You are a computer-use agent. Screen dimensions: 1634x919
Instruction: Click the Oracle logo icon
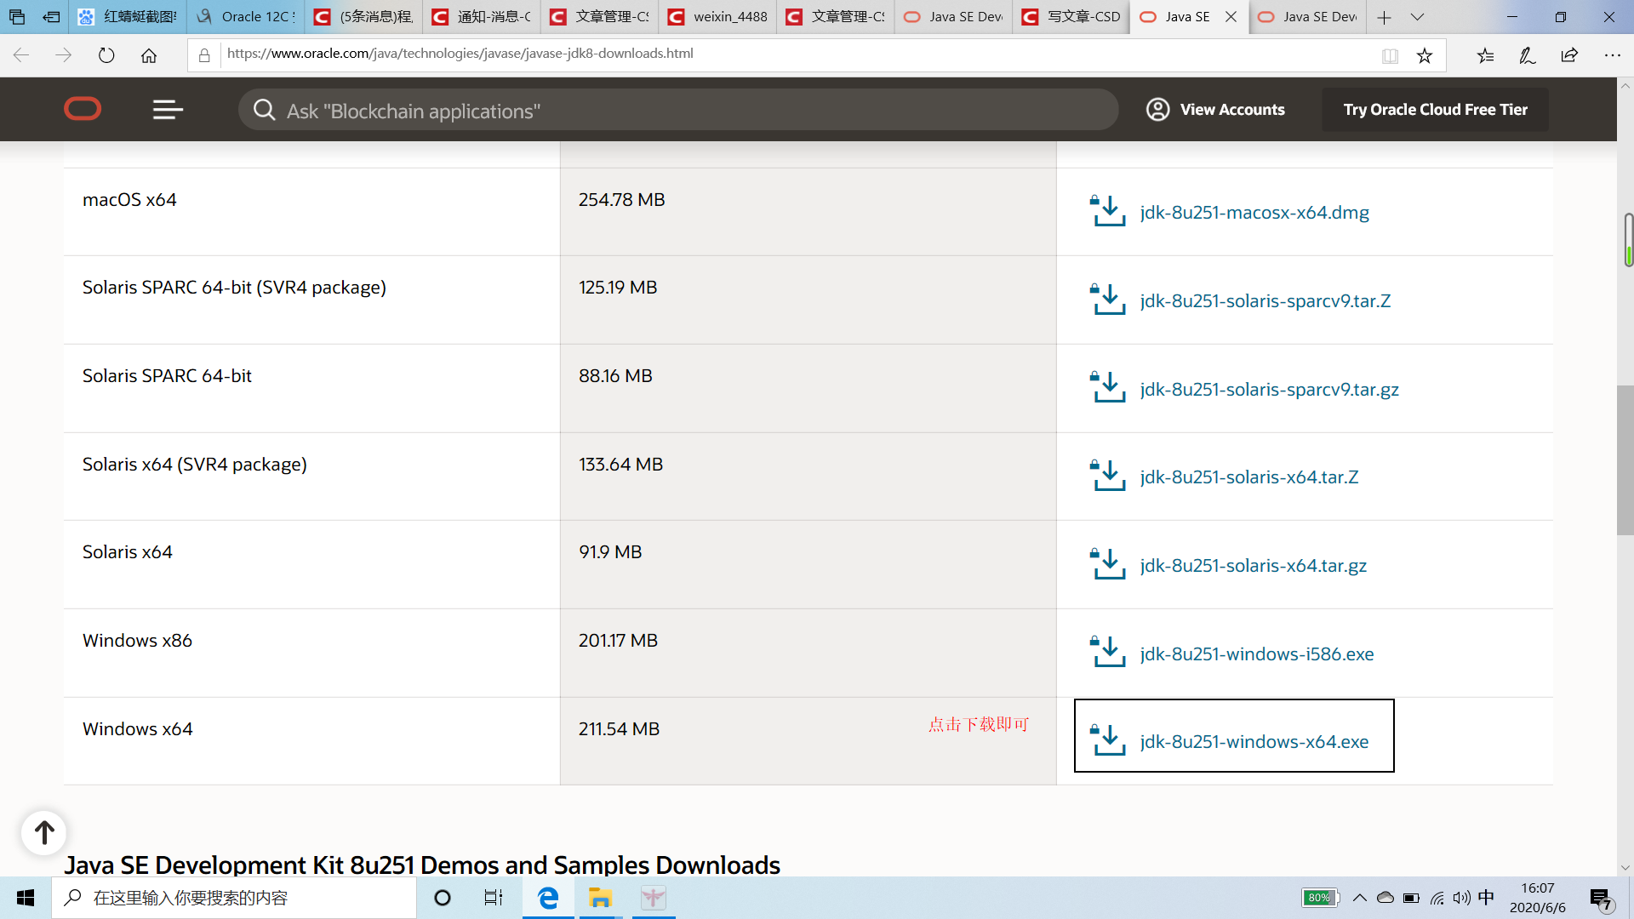point(83,109)
